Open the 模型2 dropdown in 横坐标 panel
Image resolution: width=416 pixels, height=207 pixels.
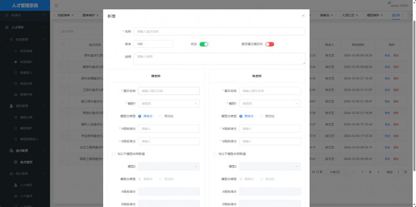pos(169,166)
